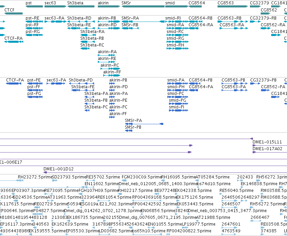287x236 pixels.
Task: Select the SMSr-RA transcript label
Action: click(130, 18)
